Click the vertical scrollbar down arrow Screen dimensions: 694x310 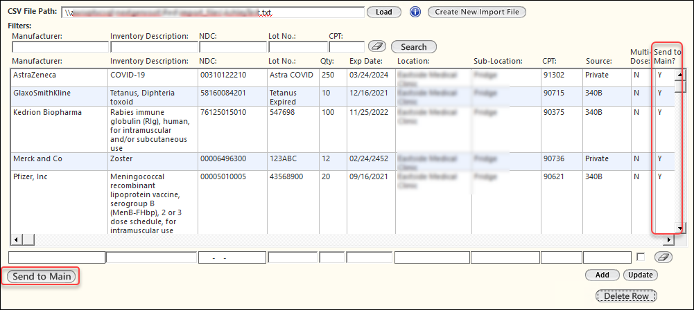(679, 228)
